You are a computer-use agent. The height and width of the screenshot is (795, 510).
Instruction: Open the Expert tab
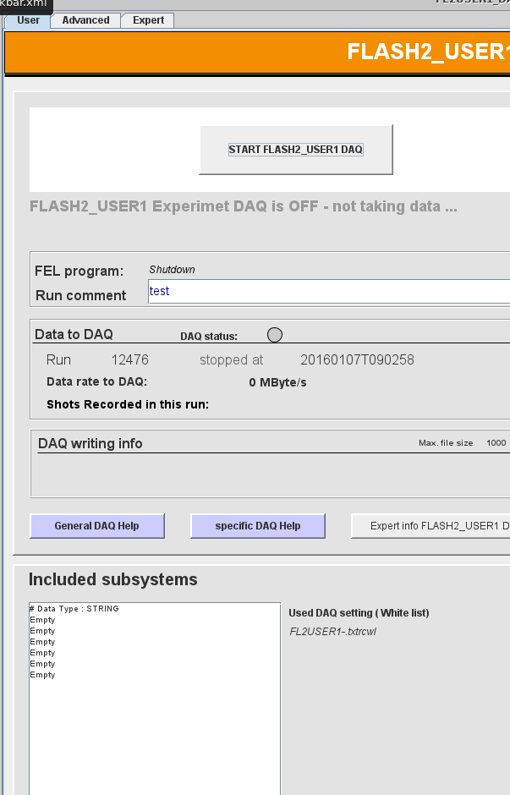(148, 20)
